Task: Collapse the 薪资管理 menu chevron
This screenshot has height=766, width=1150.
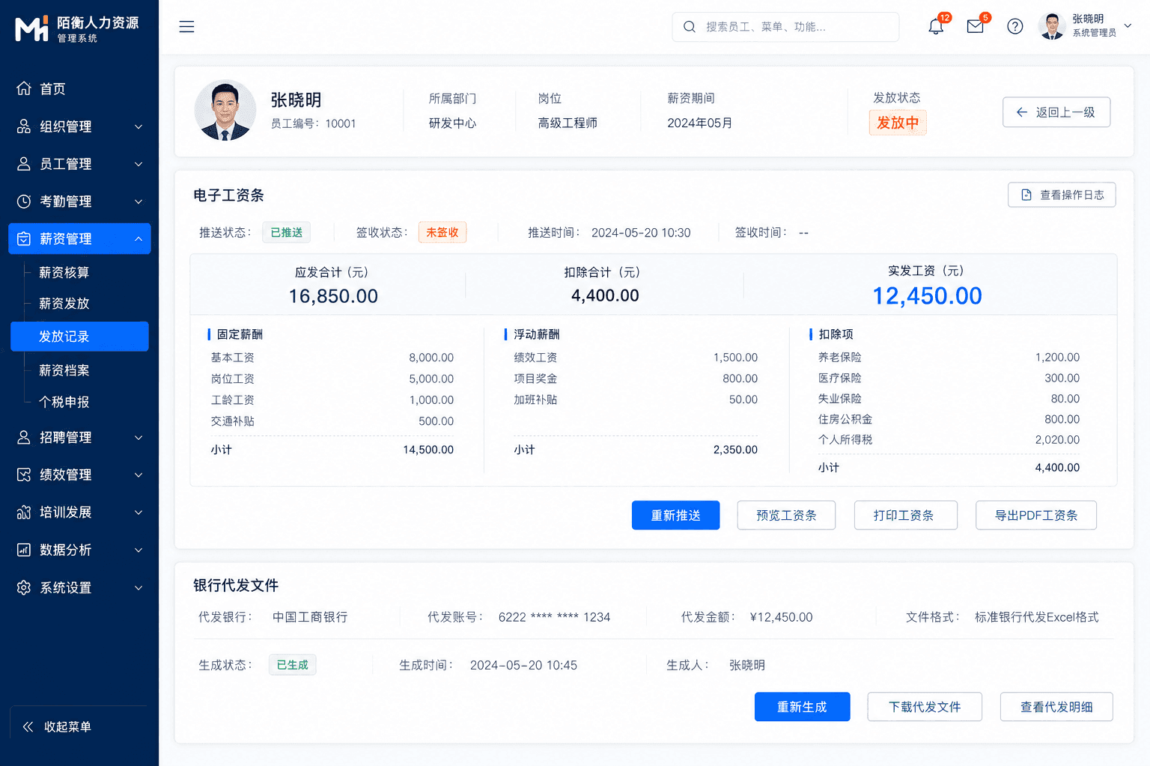Action: click(x=139, y=239)
